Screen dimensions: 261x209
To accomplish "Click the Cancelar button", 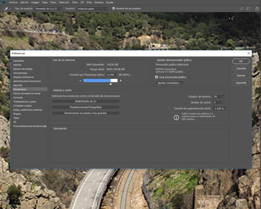I will [241, 69].
